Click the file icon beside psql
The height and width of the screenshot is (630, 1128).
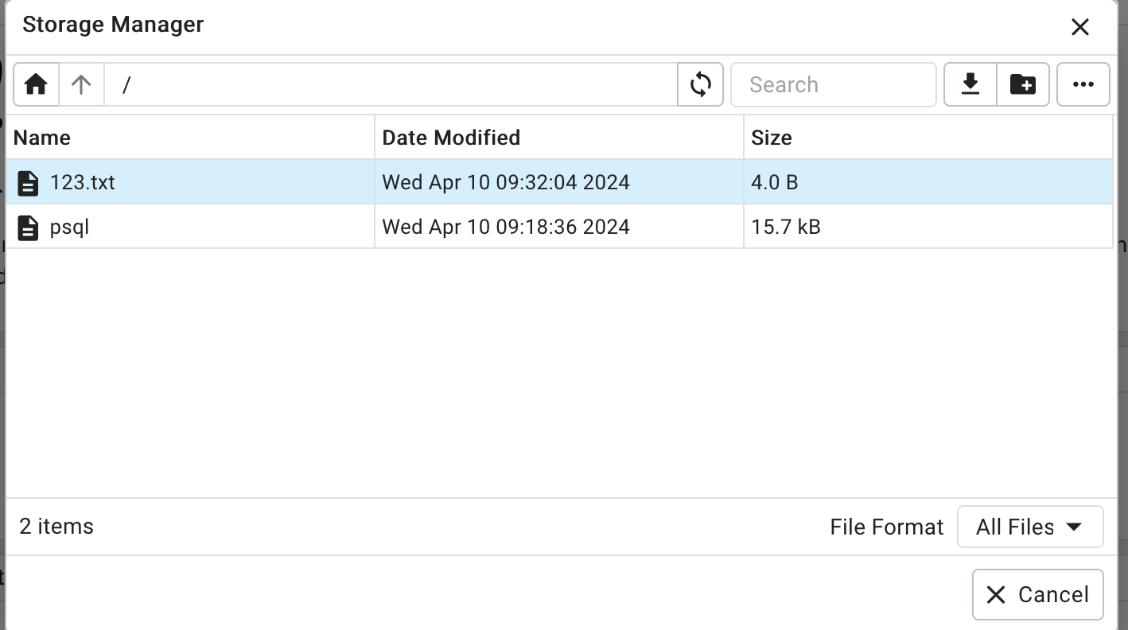[x=29, y=227]
